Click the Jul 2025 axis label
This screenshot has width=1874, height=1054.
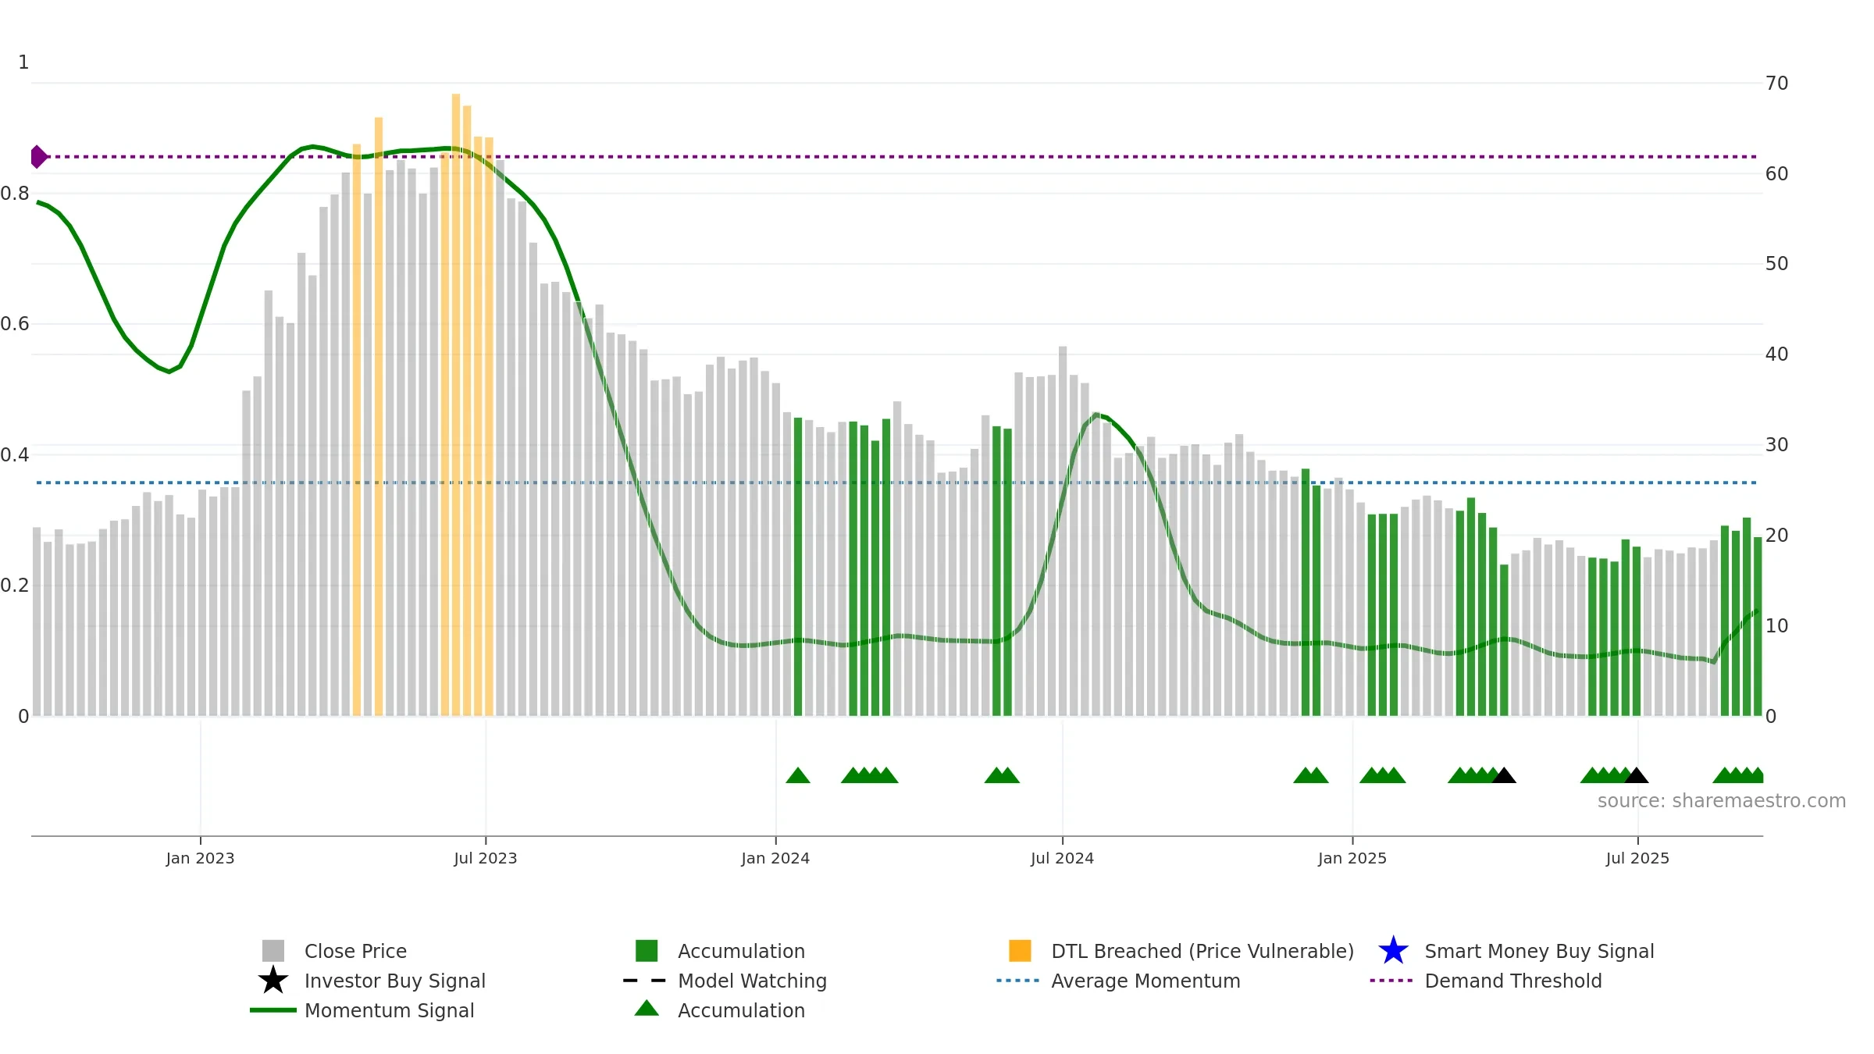pyautogui.click(x=1637, y=858)
